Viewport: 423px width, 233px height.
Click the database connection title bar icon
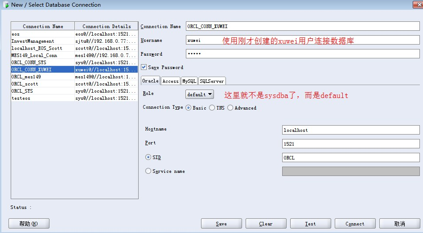click(5, 4)
